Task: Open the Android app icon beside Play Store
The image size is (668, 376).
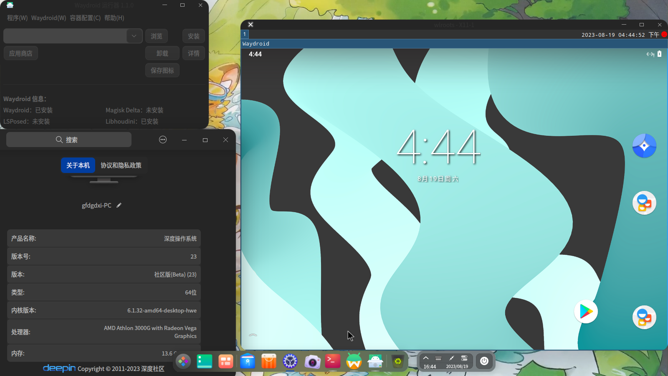Action: click(x=644, y=318)
